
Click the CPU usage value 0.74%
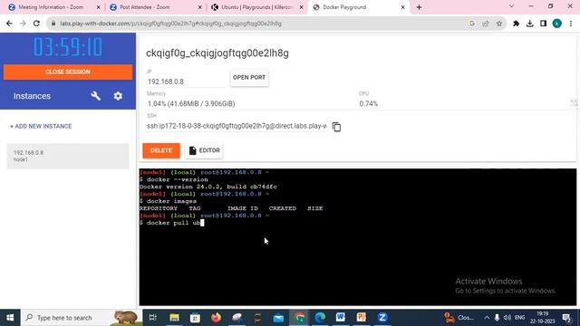pos(369,104)
